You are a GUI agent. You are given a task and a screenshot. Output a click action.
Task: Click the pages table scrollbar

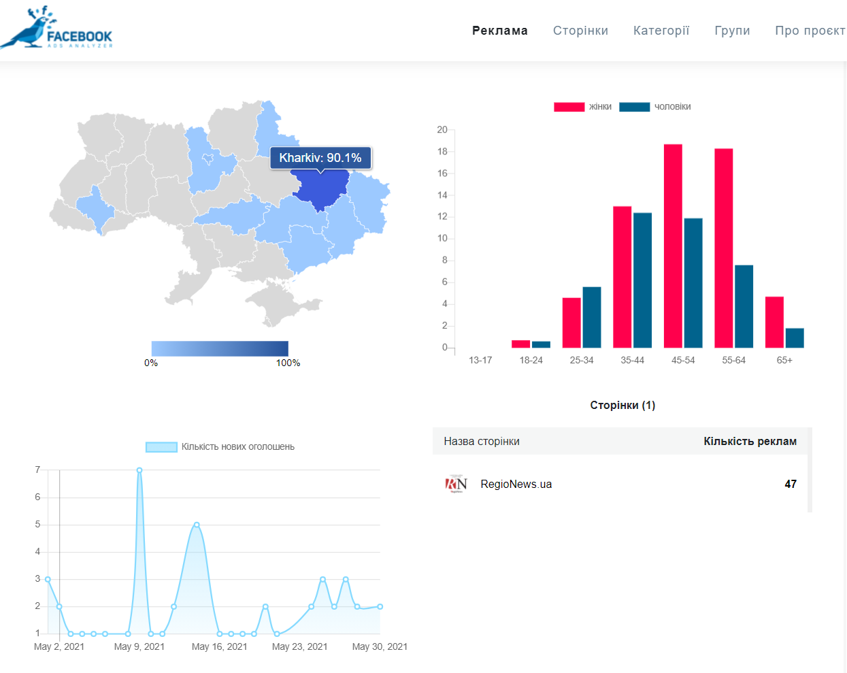[810, 470]
